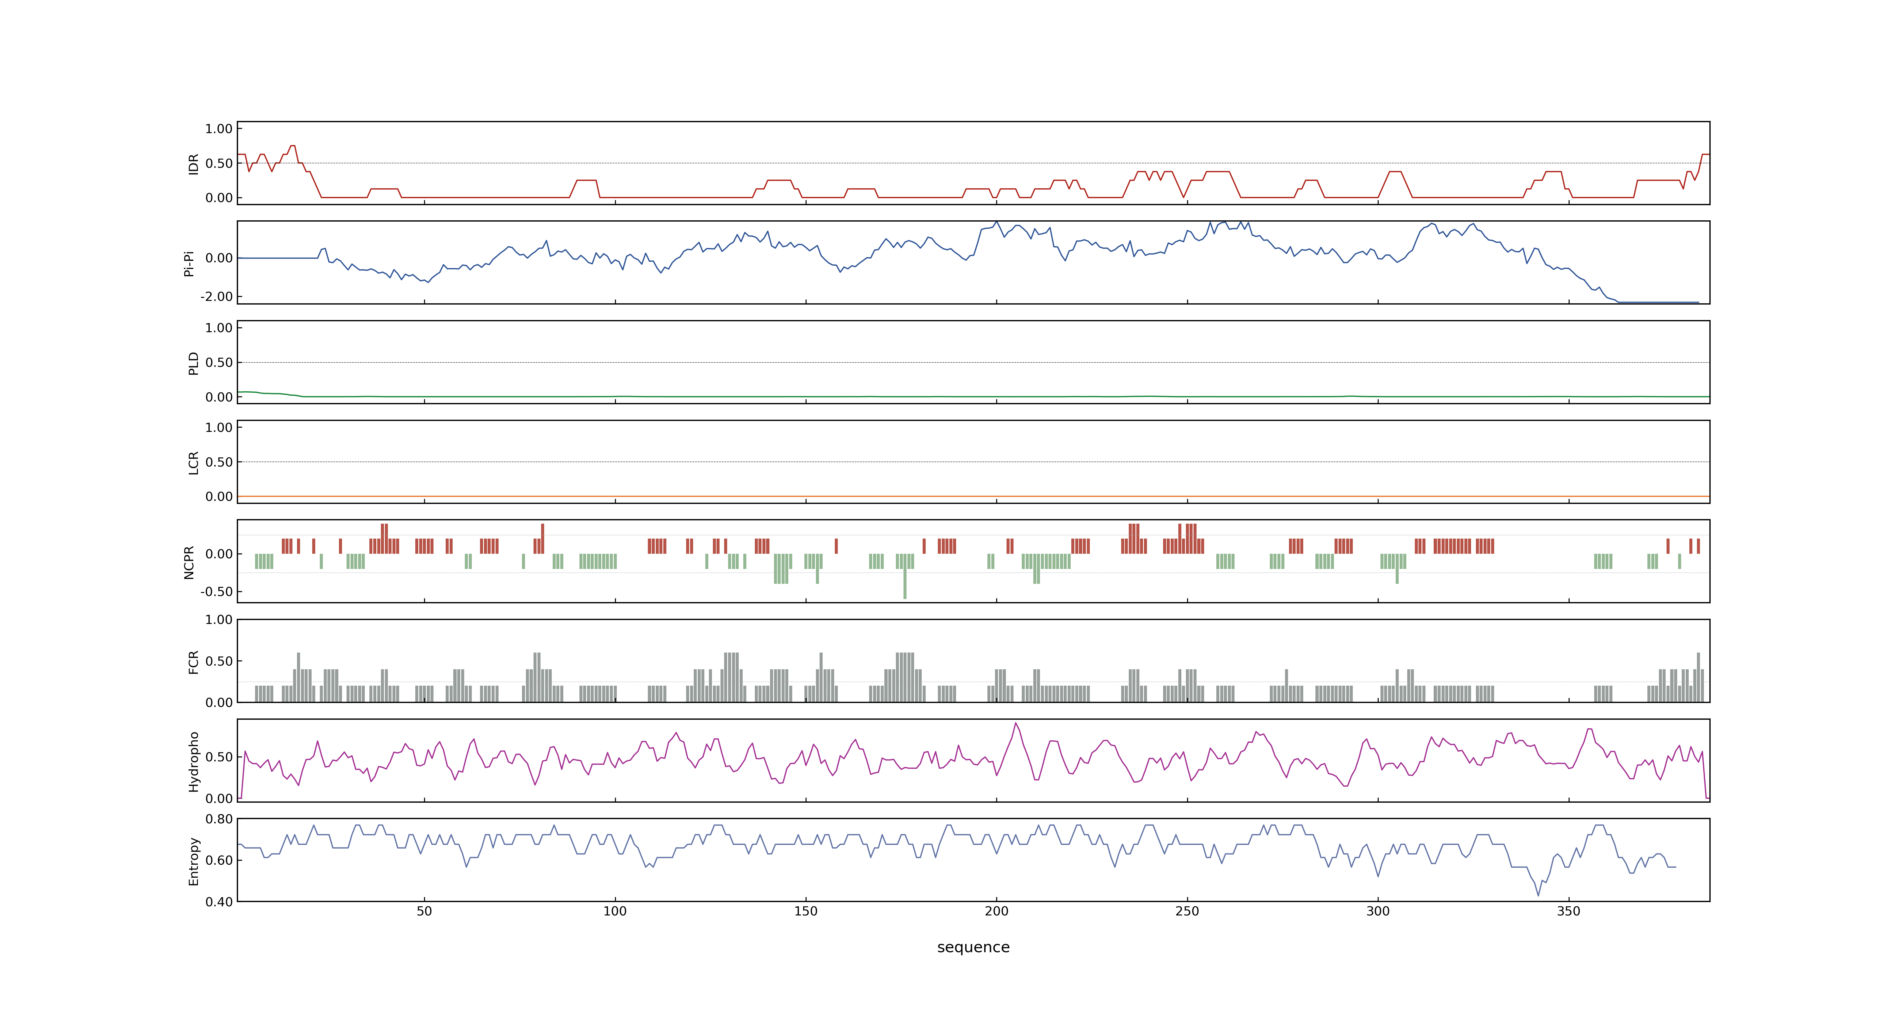
Task: Click the 0.00 tick on Pi-Pi axis
Action: (x=219, y=258)
